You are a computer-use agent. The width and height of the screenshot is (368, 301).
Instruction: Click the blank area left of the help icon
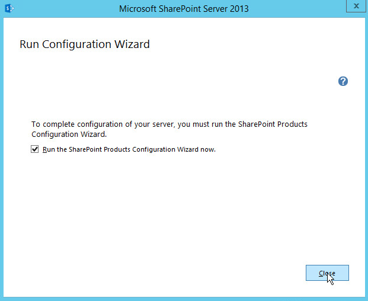point(237,81)
